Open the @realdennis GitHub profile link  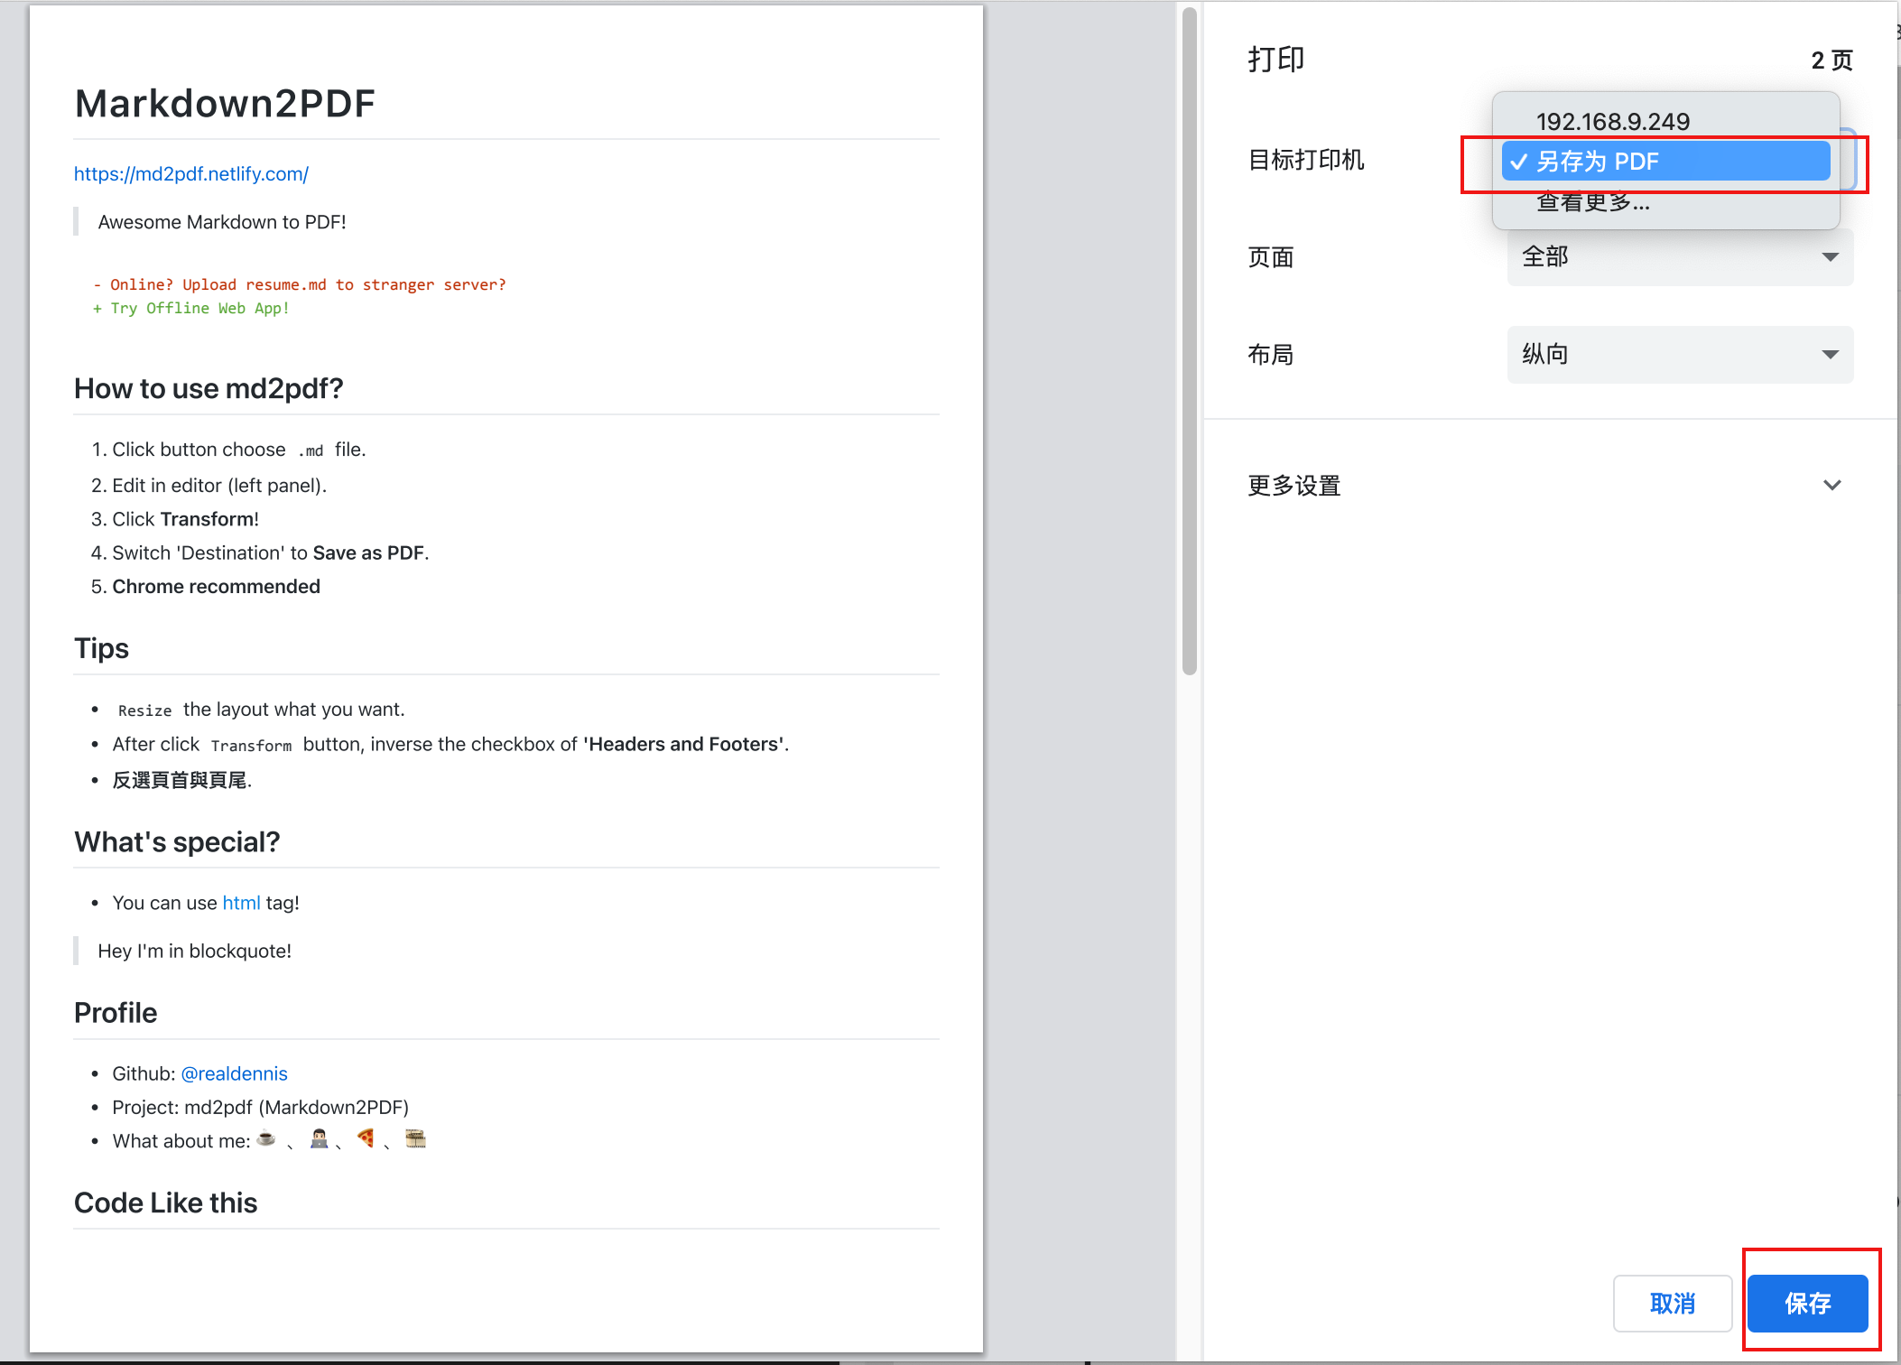[235, 1073]
